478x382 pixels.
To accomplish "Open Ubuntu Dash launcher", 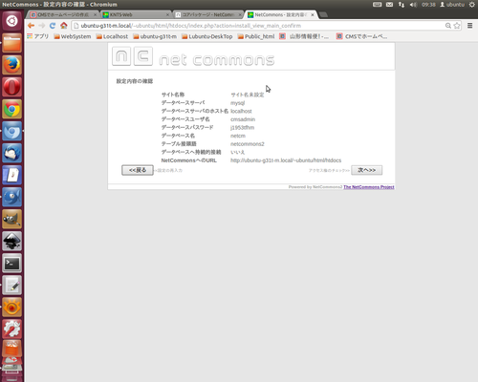I will (x=11, y=21).
